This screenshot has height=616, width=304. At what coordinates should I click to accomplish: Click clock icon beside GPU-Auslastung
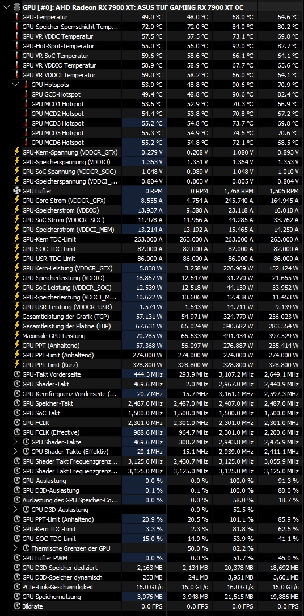[x=17, y=480]
